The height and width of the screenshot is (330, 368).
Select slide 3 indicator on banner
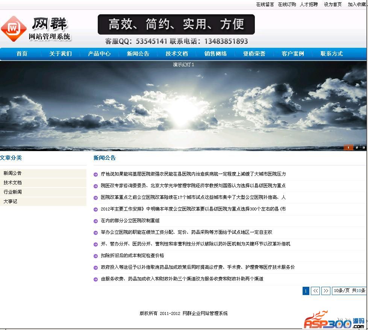pos(363,147)
